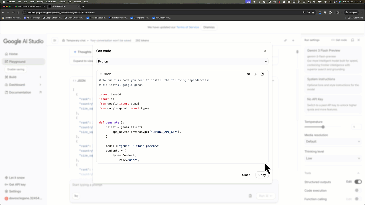Open the View menu in menu bar

click(32, 2)
